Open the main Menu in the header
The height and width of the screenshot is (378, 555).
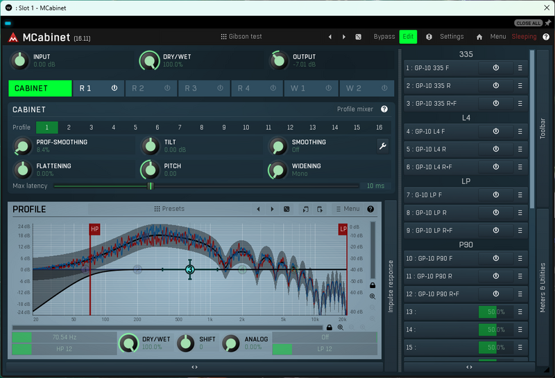(x=497, y=37)
